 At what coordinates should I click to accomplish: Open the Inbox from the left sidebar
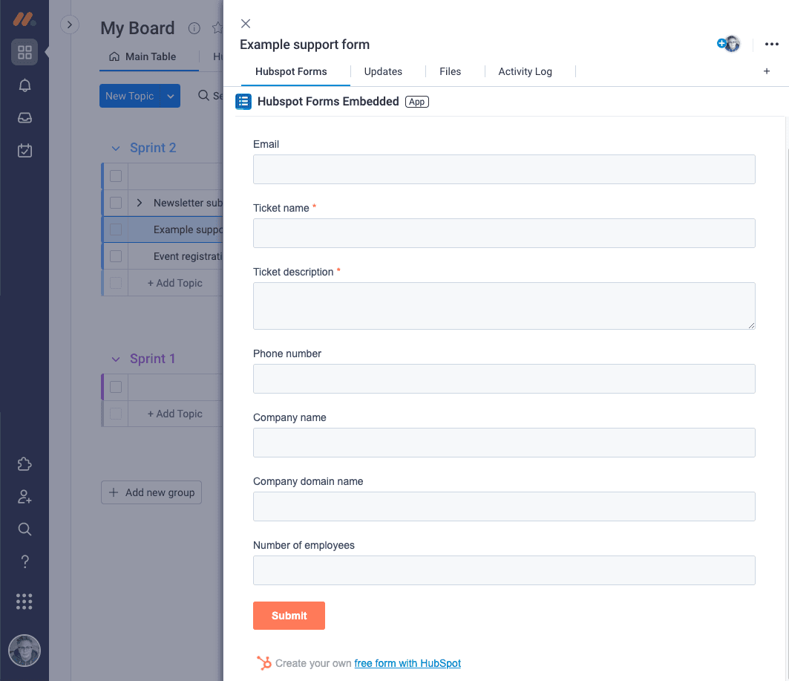24,117
